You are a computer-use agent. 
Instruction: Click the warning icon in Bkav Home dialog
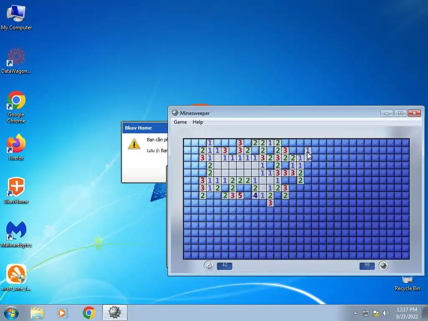(x=134, y=144)
